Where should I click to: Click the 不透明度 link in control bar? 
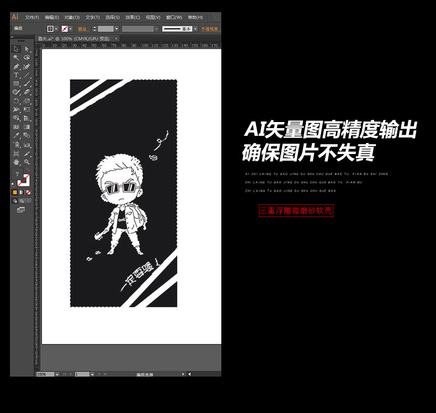(210, 29)
